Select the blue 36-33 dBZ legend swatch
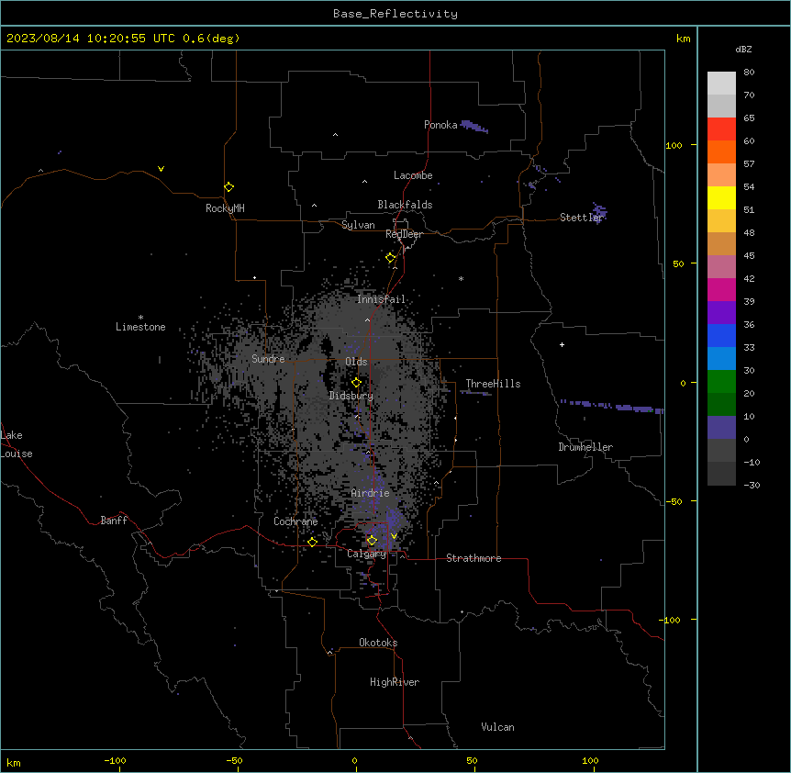Image resolution: width=791 pixels, height=773 pixels. pyautogui.click(x=721, y=335)
